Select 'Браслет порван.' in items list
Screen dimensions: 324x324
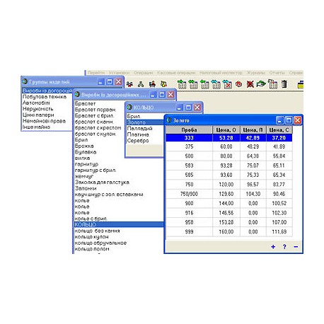(96, 110)
